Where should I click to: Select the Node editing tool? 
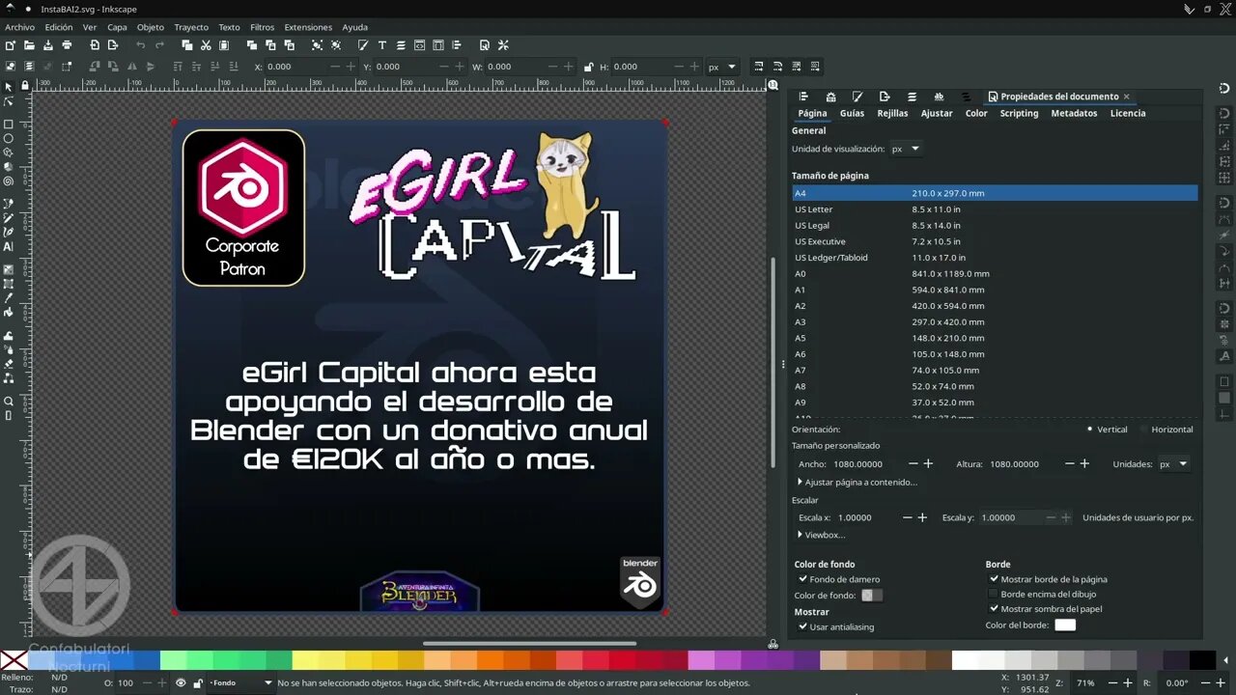click(9, 101)
